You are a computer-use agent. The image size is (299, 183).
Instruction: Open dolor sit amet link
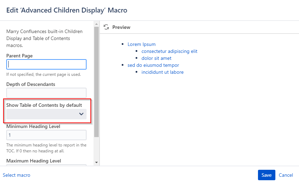[x=156, y=58]
